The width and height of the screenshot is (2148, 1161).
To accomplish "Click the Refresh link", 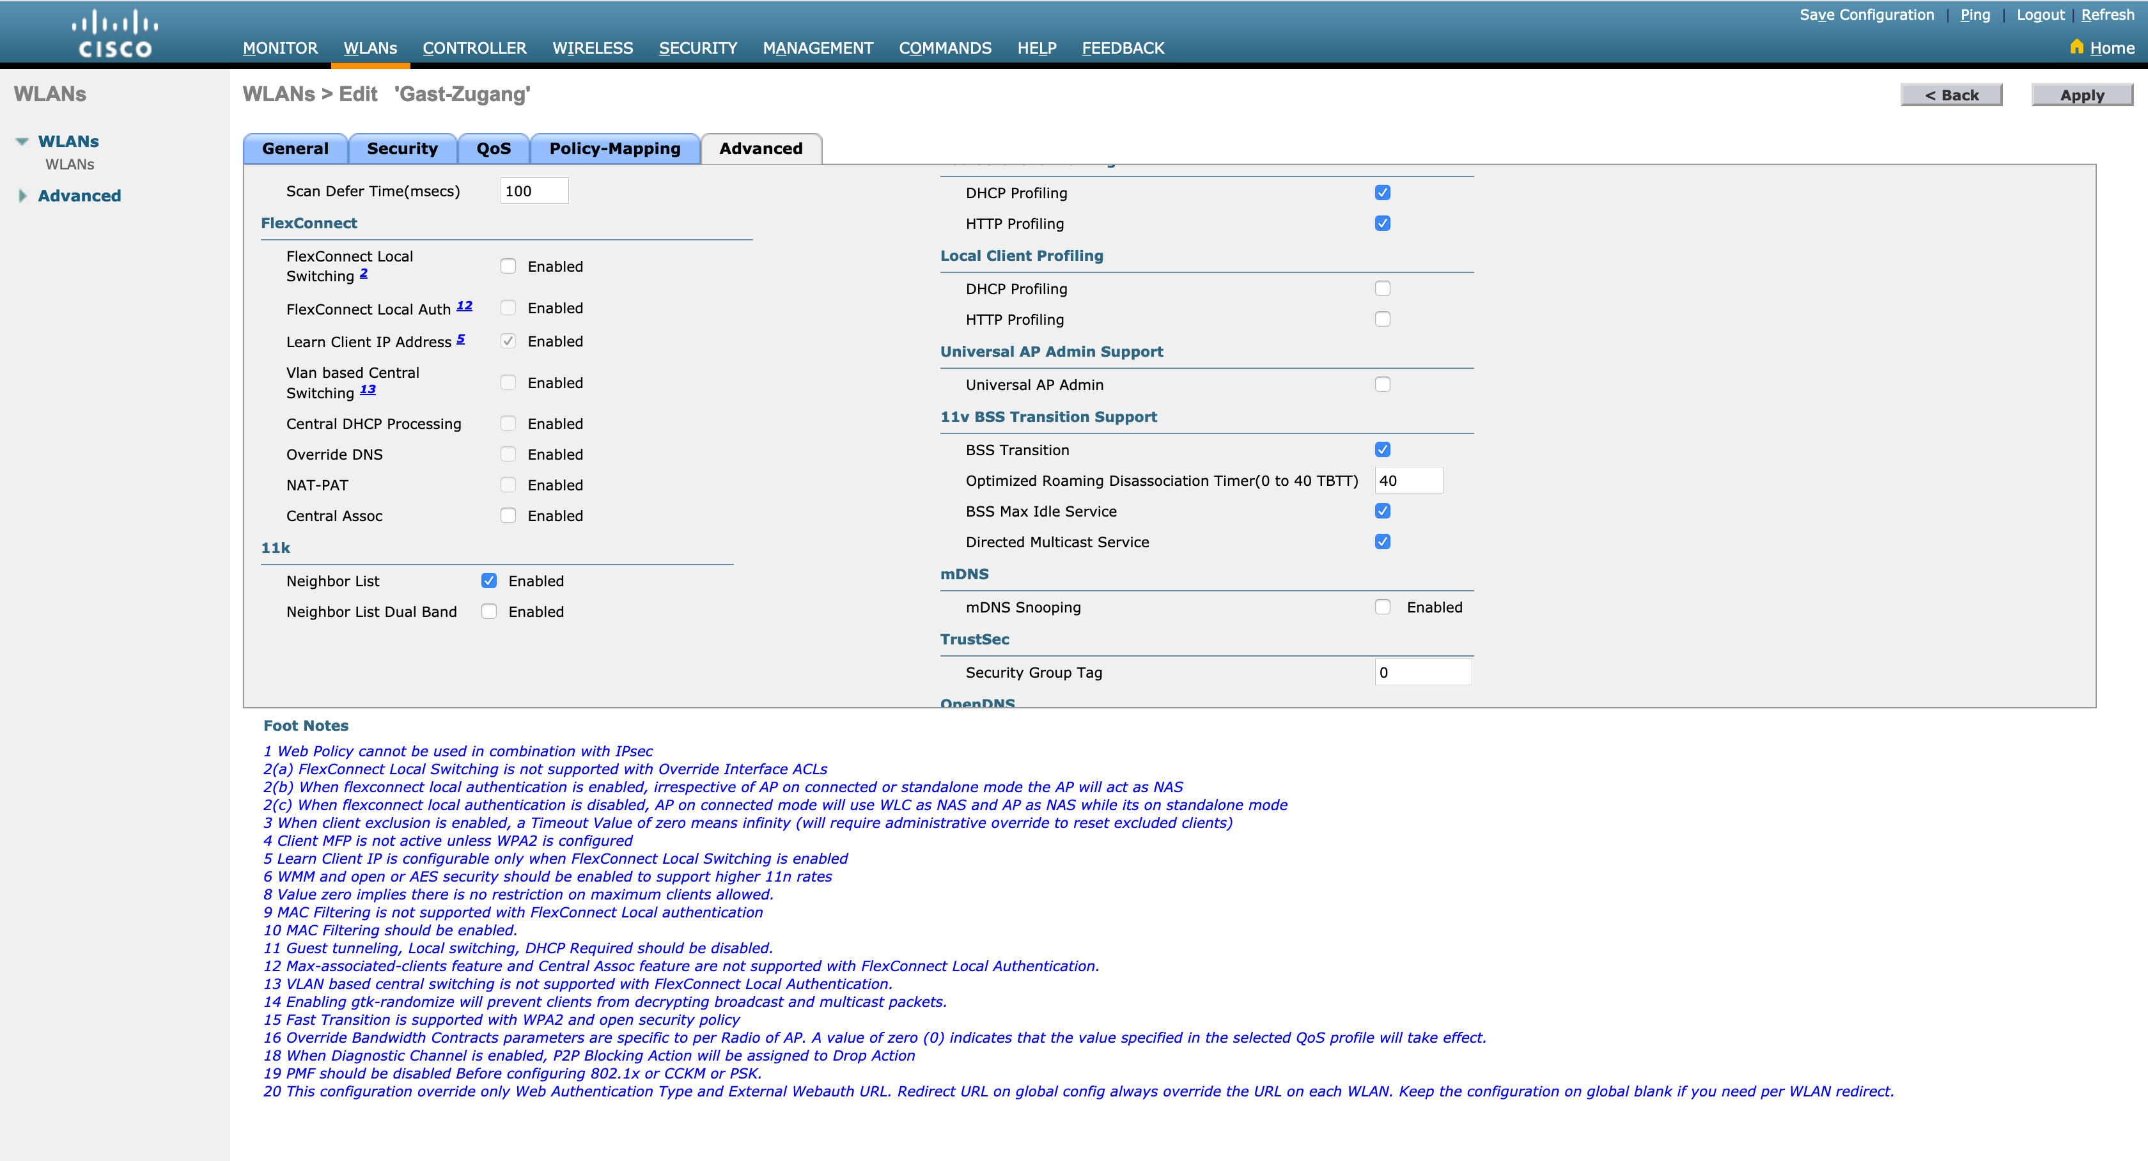I will (x=2107, y=15).
